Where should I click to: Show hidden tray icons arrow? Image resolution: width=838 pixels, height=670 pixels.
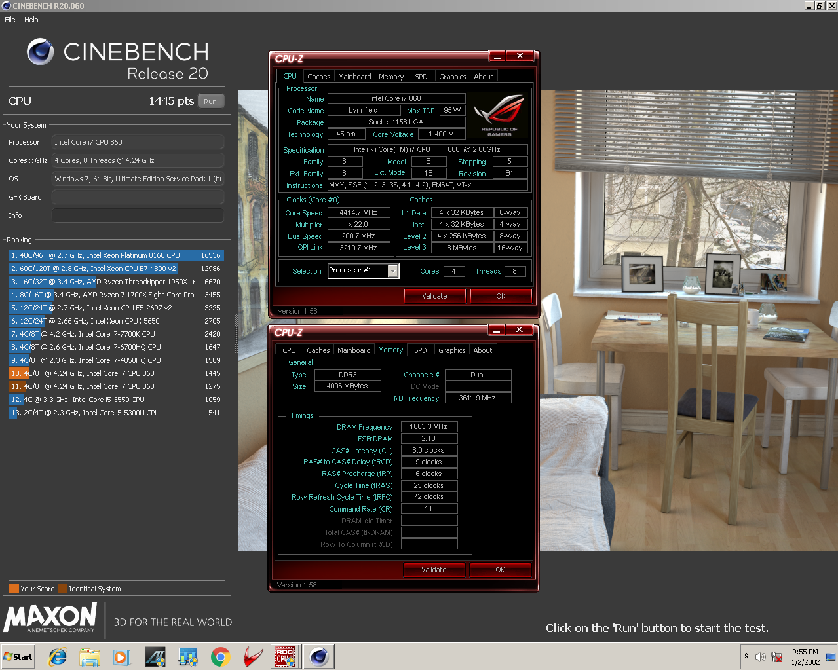pos(746,656)
